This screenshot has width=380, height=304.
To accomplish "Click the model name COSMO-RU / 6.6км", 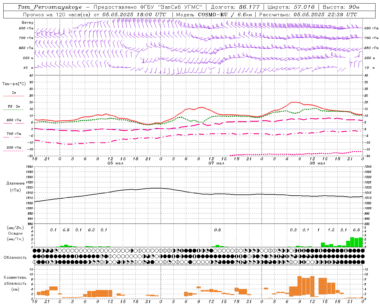I will 225,15.
